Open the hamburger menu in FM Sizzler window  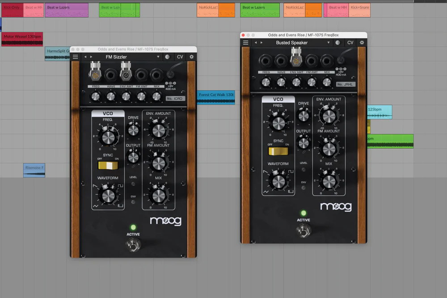(x=75, y=57)
